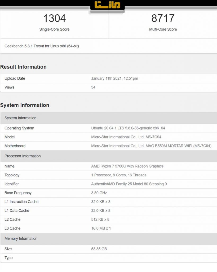Select the L1 Instruction Cache 32.0 KB x 8 value
This screenshot has height=272, width=217.
pos(101,202)
